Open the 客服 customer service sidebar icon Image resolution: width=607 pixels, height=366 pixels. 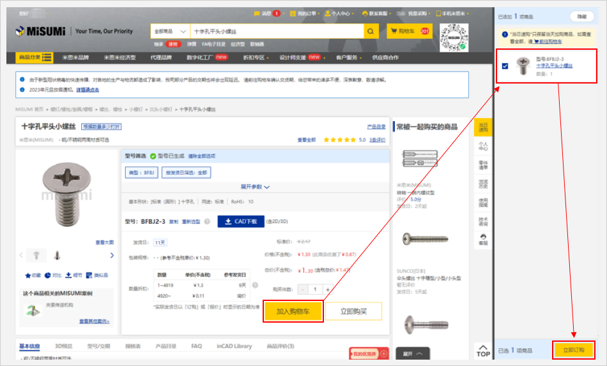(x=483, y=239)
